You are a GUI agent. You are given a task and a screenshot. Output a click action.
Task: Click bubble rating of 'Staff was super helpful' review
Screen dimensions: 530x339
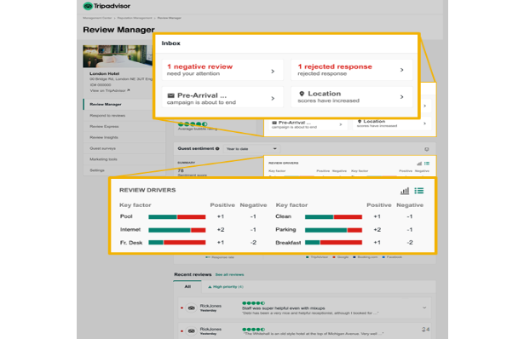click(x=254, y=303)
